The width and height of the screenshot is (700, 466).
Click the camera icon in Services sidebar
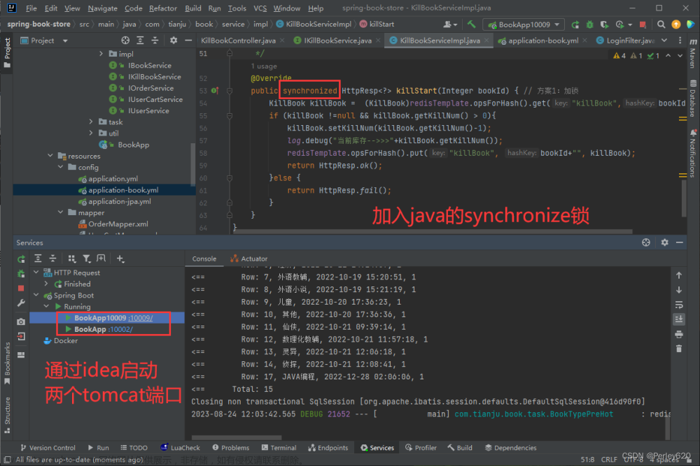(21, 321)
